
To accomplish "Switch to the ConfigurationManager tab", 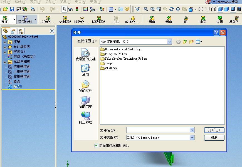I will [21, 31].
